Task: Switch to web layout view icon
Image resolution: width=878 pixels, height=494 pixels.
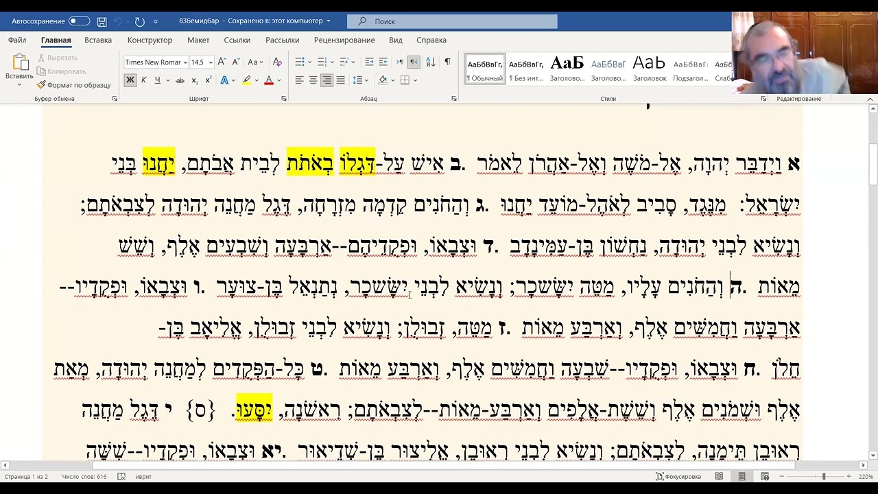Action: tap(764, 476)
